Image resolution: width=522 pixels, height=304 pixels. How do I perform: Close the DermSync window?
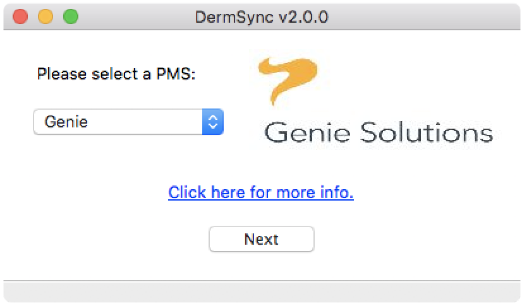[x=21, y=16]
